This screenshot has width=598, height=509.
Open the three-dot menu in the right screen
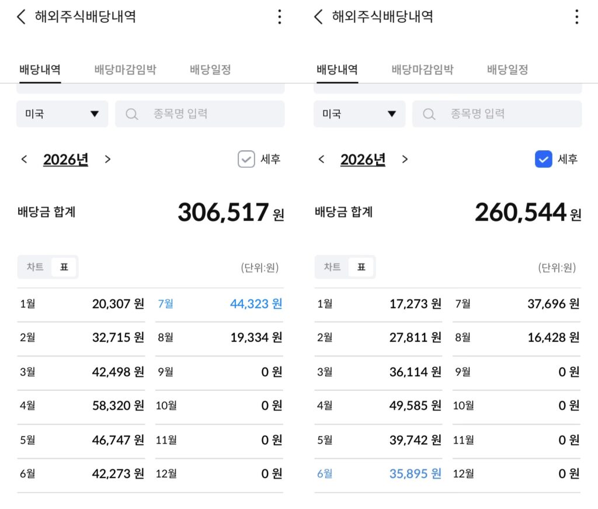[576, 17]
